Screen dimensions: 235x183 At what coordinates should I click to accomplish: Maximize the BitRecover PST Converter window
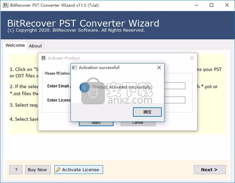(x=211, y=5)
